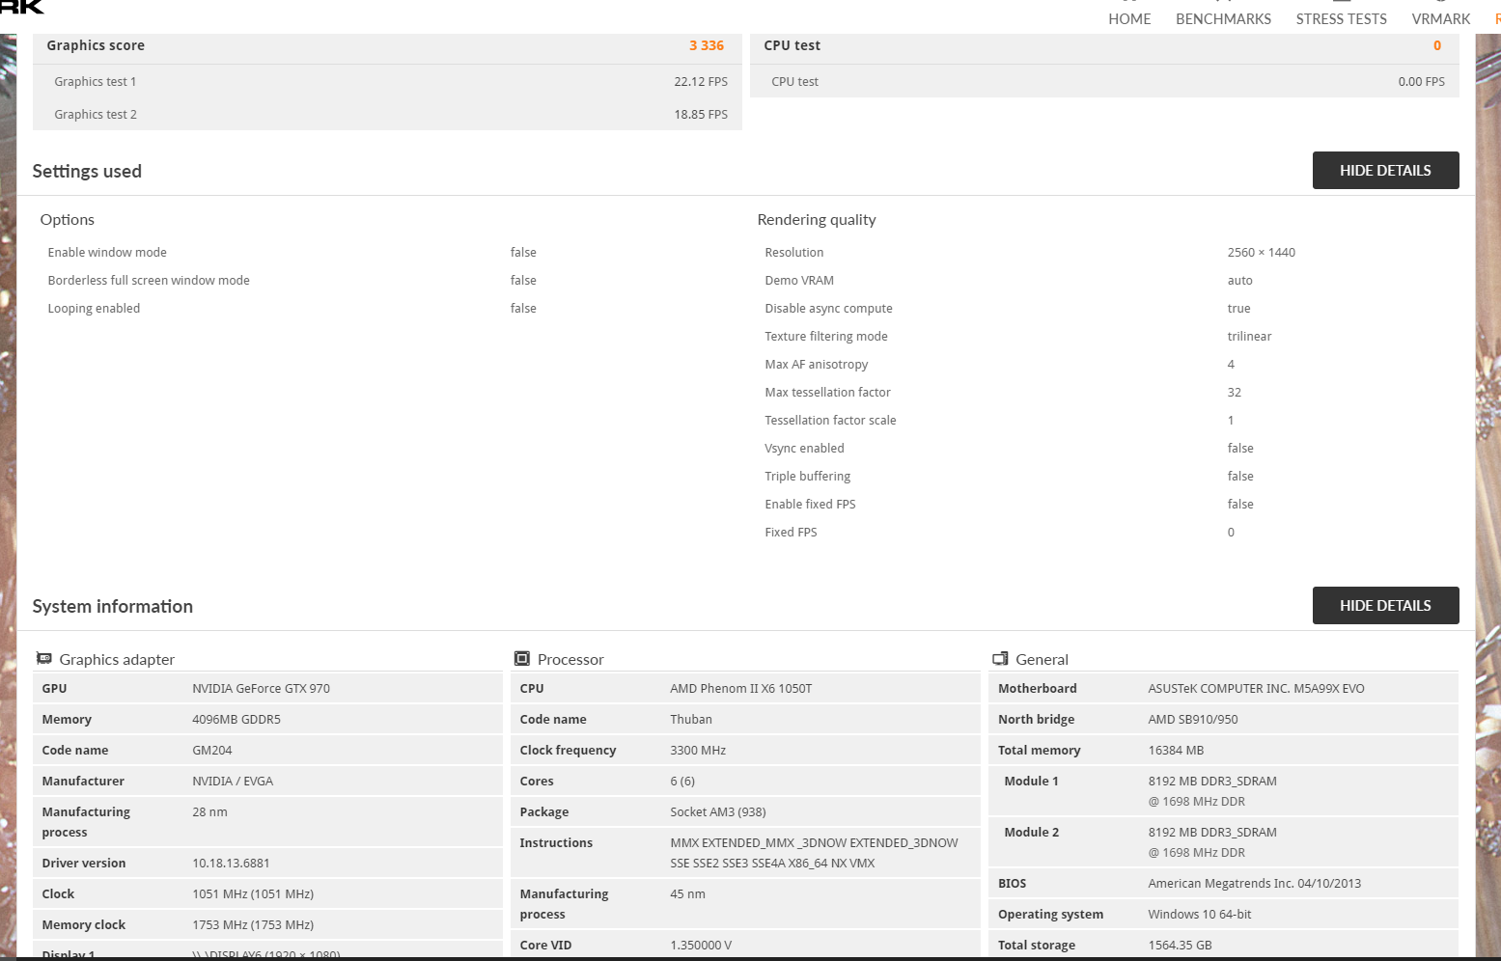Select the Enable window mode false value
Image resolution: width=1501 pixels, height=961 pixels.
[523, 253]
